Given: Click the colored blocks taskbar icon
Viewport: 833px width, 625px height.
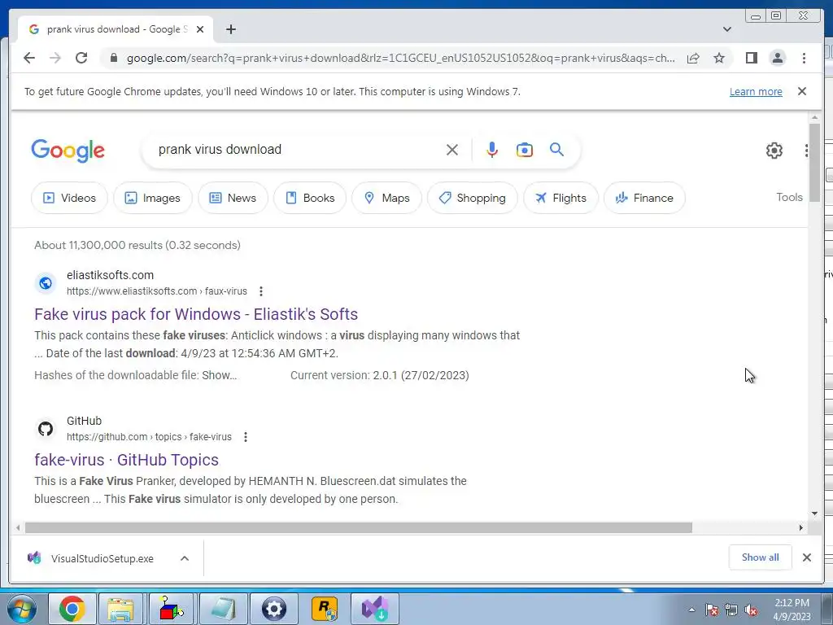Looking at the screenshot, I should (x=171, y=609).
